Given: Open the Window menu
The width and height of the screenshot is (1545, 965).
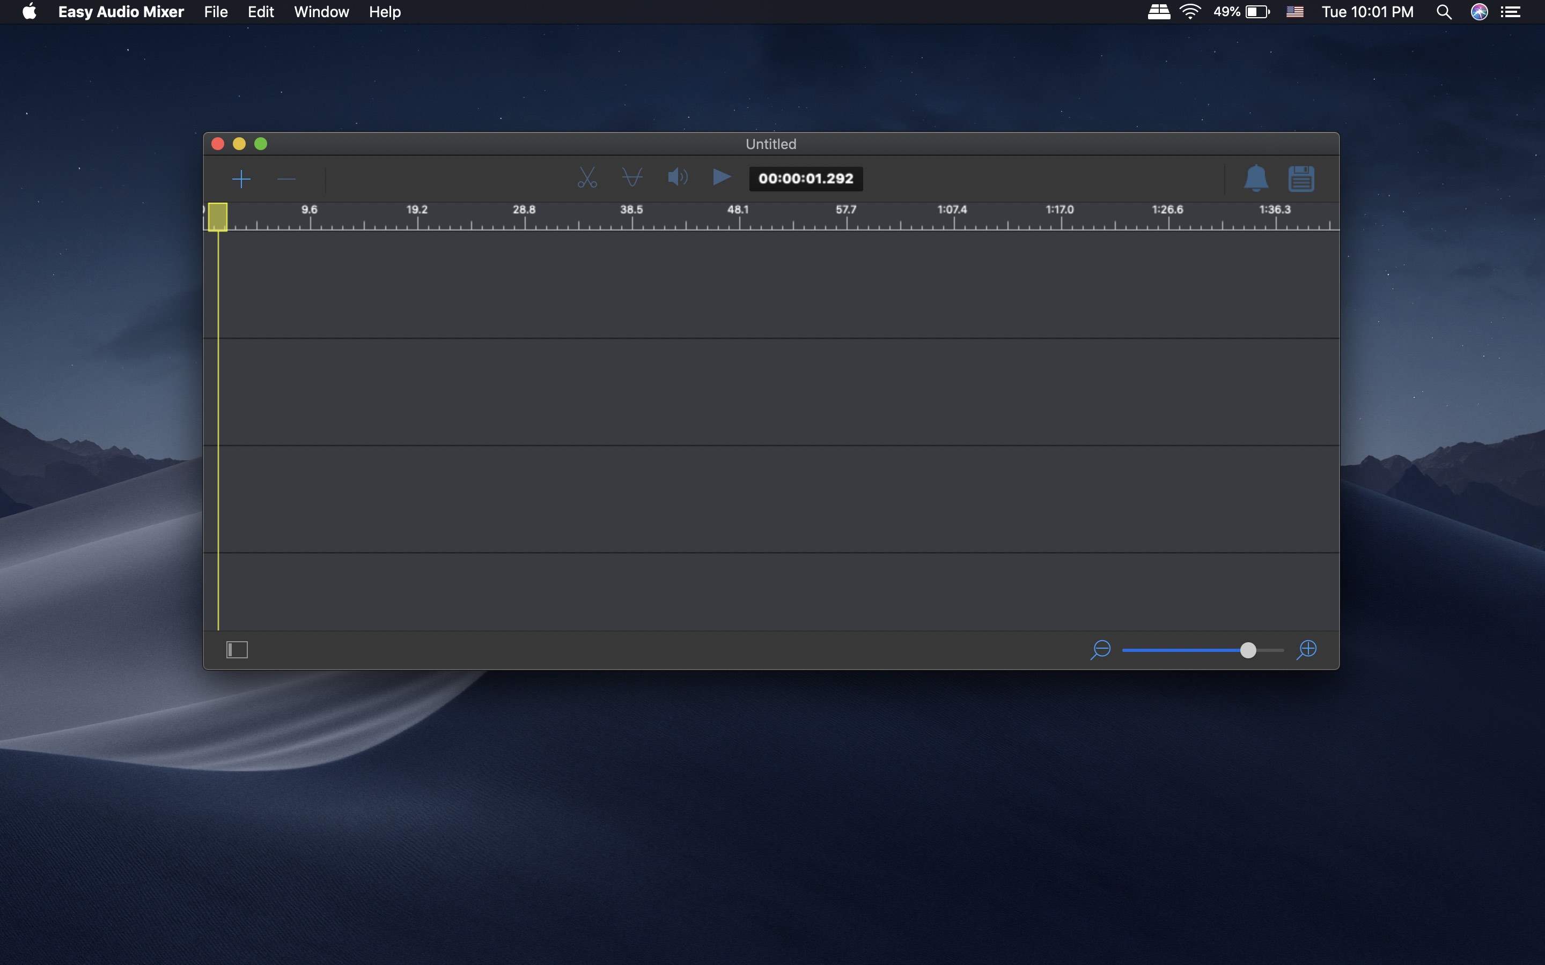Looking at the screenshot, I should 321,11.
